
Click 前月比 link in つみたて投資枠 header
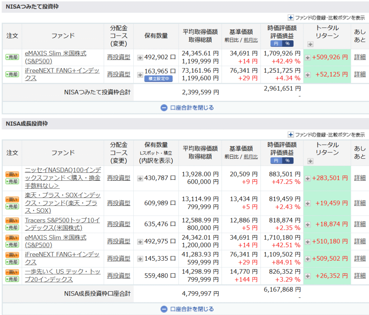coord(251,40)
